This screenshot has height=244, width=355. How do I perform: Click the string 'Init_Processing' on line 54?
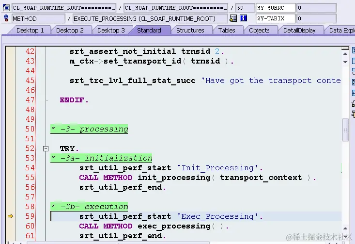point(217,168)
